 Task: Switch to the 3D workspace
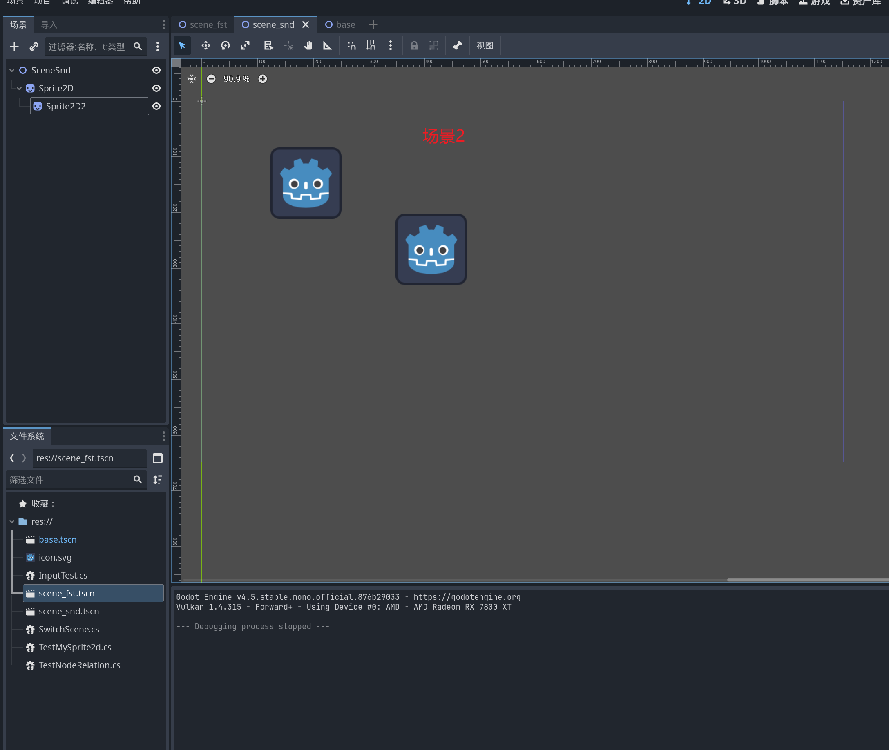(735, 2)
